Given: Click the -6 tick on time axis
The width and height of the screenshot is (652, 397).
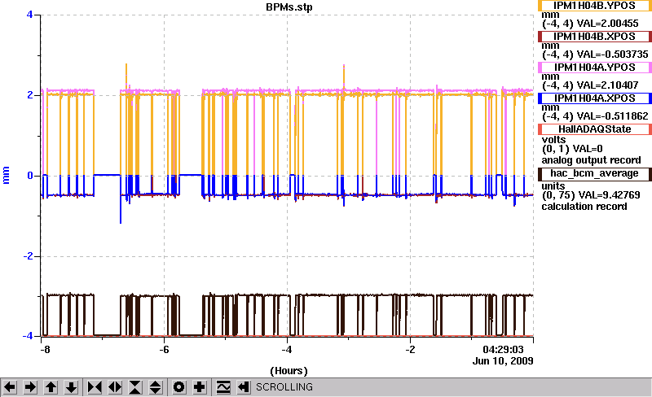Looking at the screenshot, I should pos(165,350).
